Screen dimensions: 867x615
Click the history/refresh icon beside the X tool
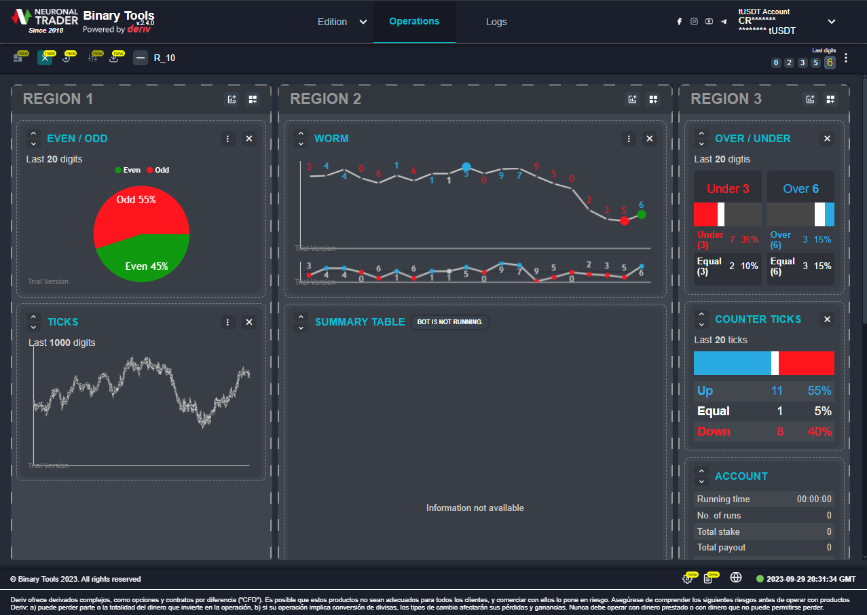(67, 58)
